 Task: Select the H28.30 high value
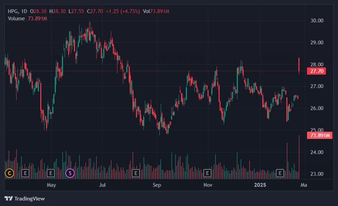pos(57,11)
